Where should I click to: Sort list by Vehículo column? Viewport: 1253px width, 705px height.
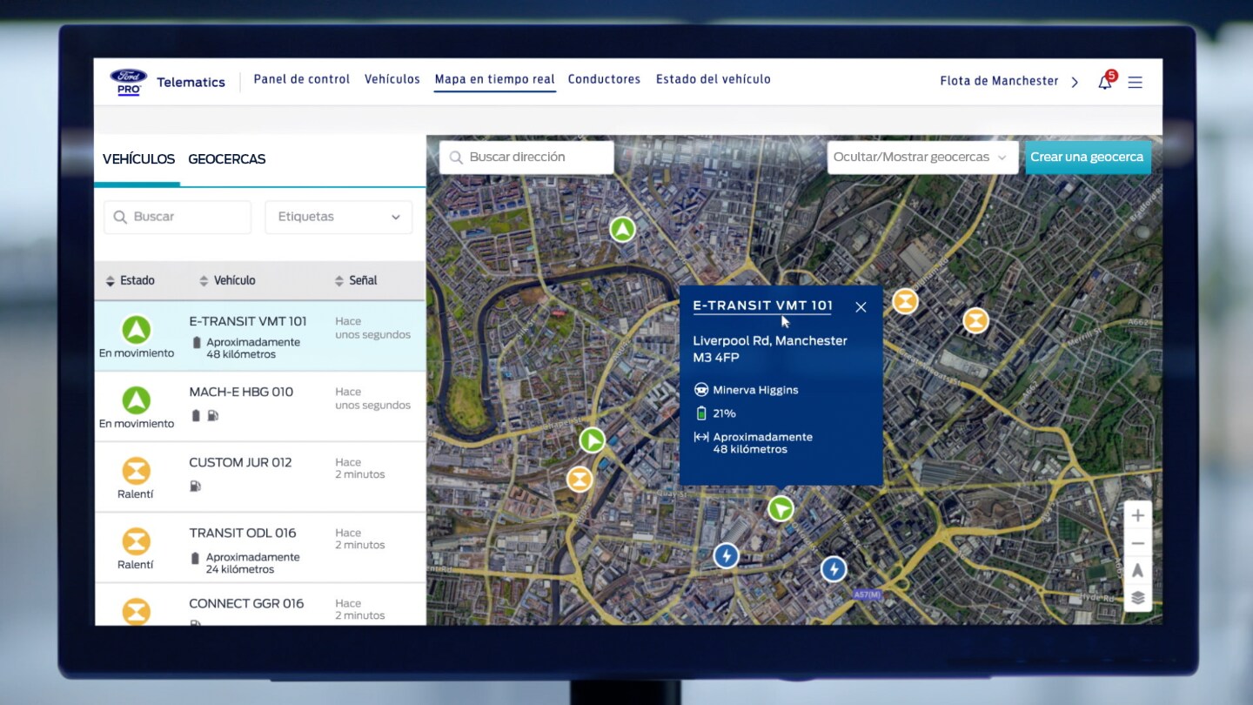[x=227, y=280]
